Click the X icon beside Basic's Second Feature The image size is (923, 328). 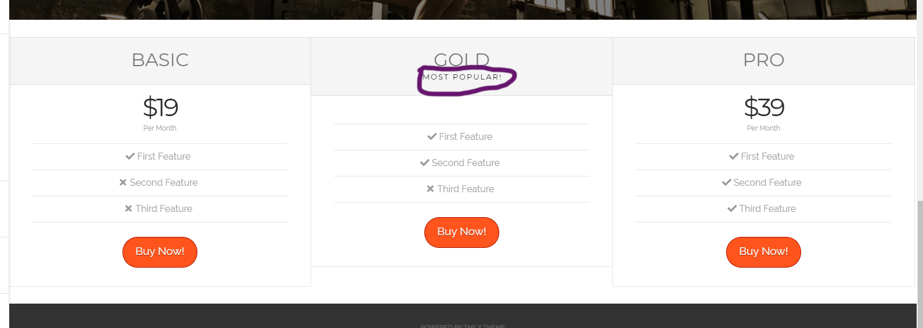(123, 182)
